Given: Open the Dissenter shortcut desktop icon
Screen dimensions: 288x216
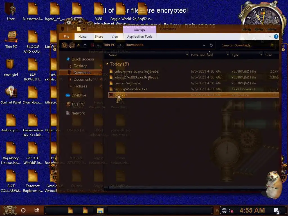Looking at the screenshot, I should point(33,12).
